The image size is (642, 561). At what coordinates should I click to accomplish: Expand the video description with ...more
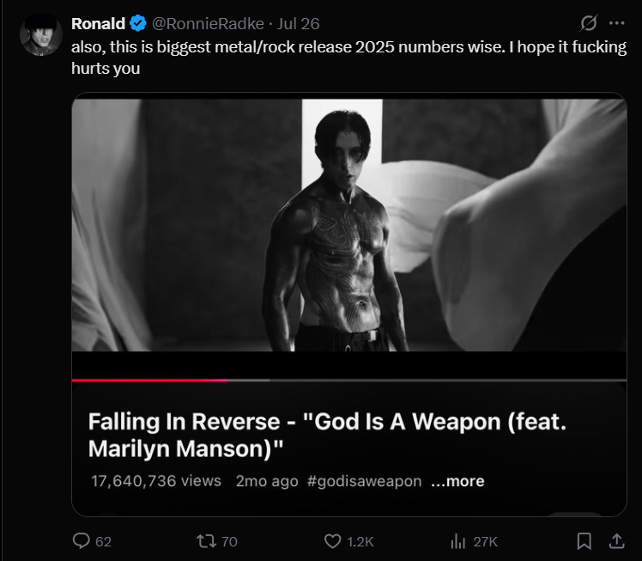point(457,481)
